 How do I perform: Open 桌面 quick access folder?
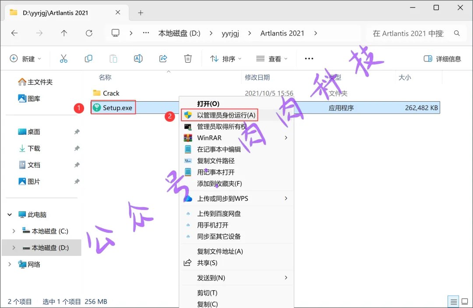29,132
